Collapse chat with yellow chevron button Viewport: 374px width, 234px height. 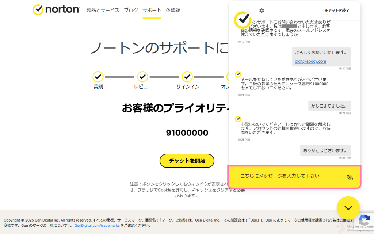pyautogui.click(x=348, y=208)
